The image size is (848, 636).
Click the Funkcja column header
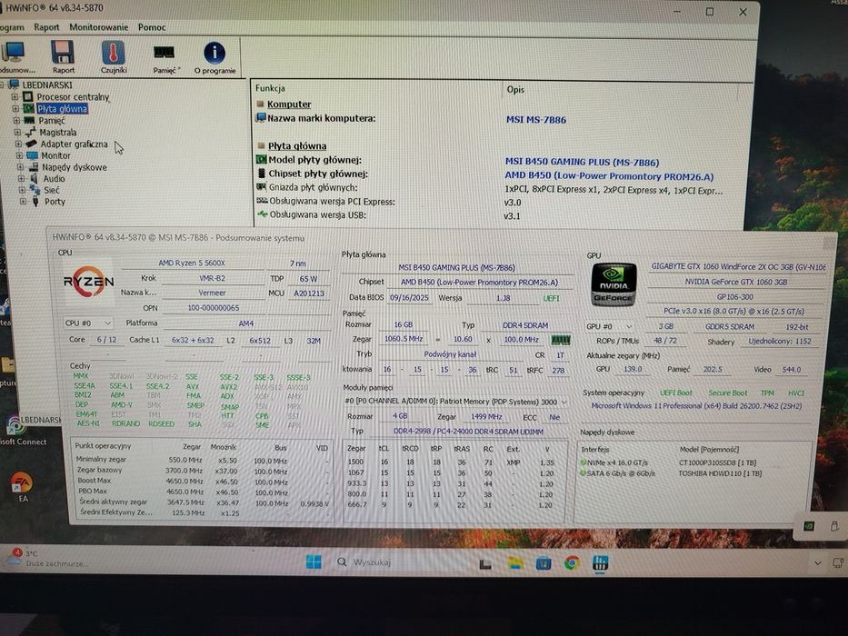tap(270, 88)
